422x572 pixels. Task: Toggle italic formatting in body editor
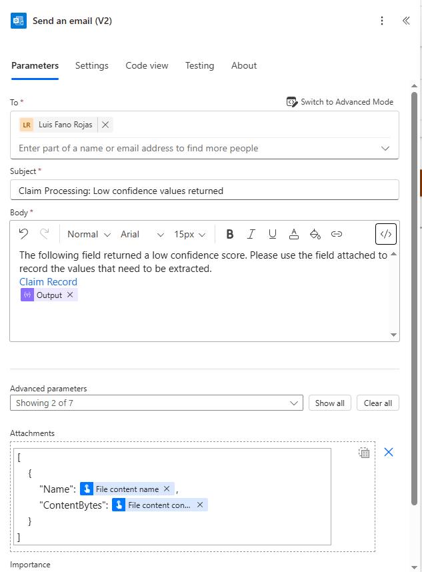click(251, 234)
